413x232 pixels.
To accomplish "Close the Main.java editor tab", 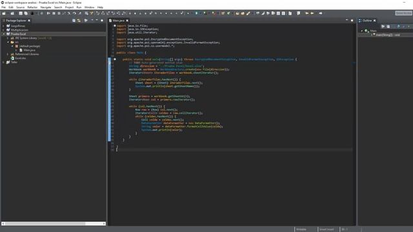I will (x=127, y=21).
